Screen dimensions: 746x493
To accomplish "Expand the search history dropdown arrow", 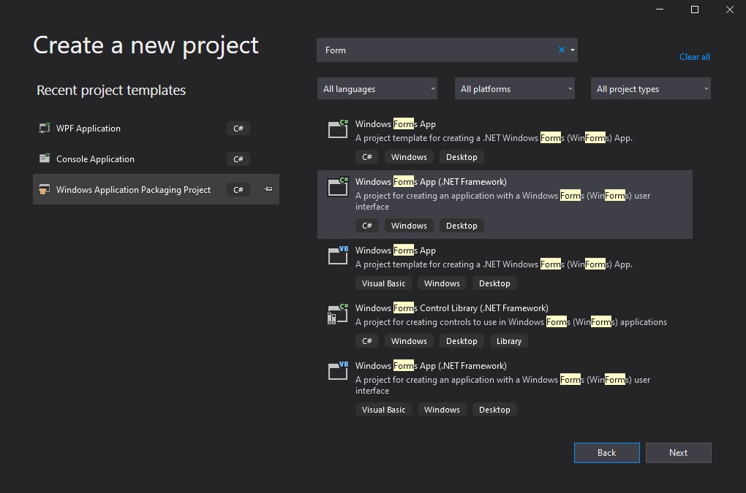I will coord(573,50).
